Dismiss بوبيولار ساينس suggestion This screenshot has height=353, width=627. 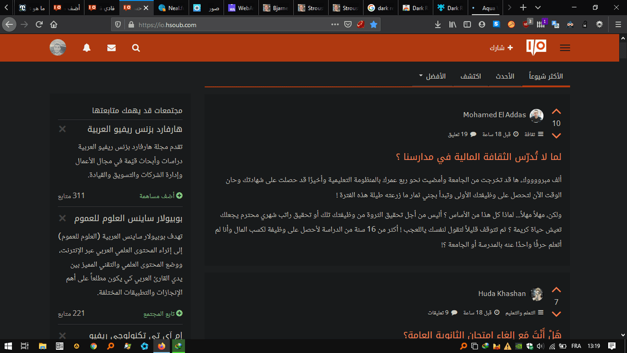point(62,218)
